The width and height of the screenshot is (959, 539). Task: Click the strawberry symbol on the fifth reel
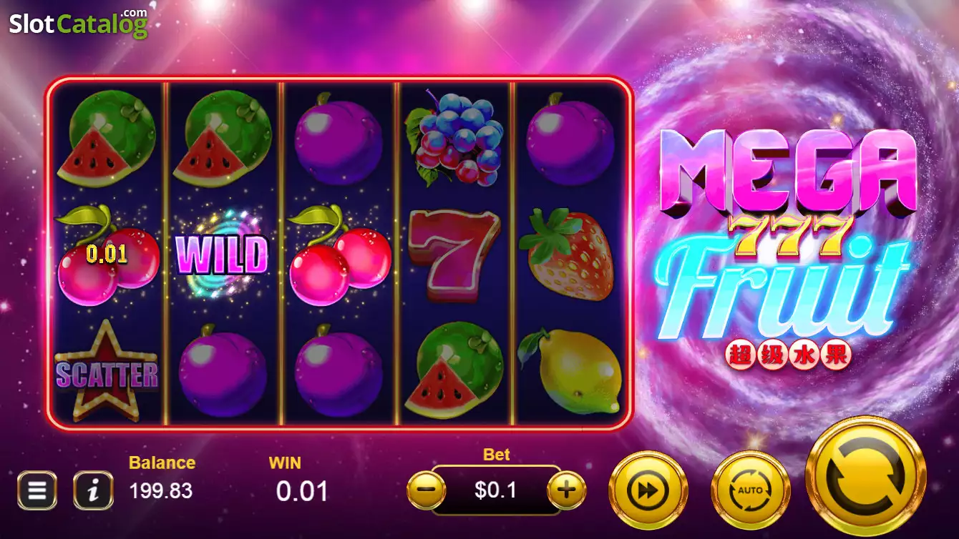click(x=568, y=255)
